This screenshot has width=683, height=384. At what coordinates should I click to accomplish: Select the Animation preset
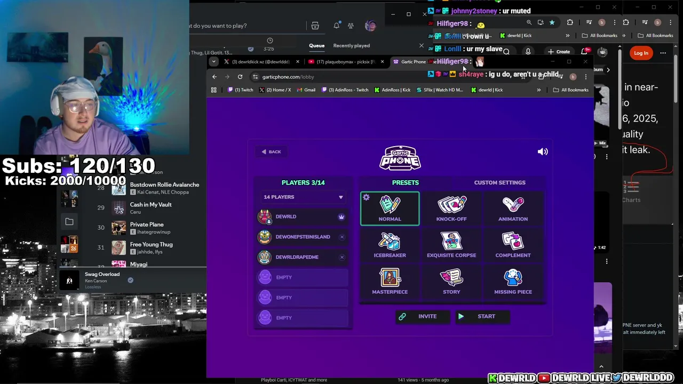click(x=513, y=209)
